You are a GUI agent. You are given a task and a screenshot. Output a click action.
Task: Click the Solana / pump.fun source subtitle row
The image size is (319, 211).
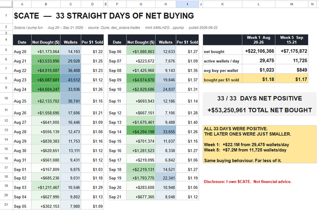pyautogui.click(x=116, y=28)
